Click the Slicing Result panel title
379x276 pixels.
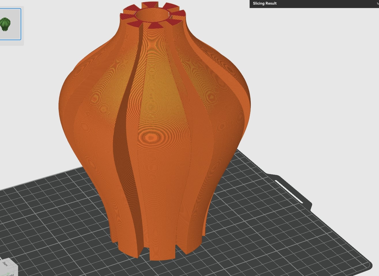[x=265, y=3]
